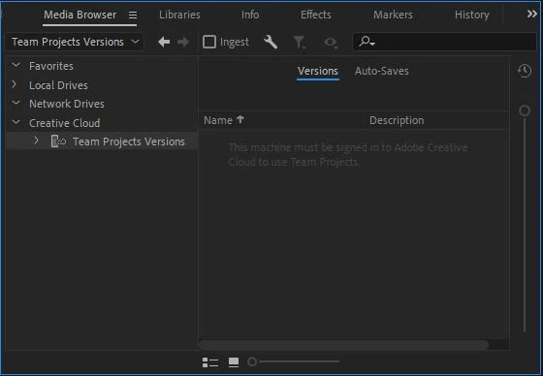The image size is (543, 376).
Task: Click the vertical version history slider handle
Action: click(525, 110)
